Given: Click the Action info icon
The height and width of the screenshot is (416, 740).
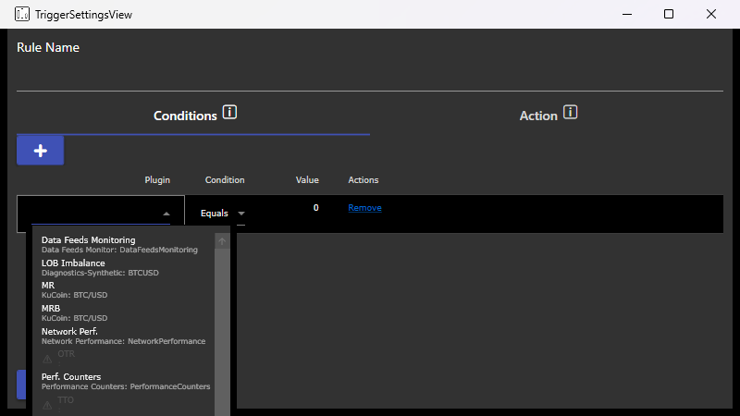Looking at the screenshot, I should pos(570,112).
